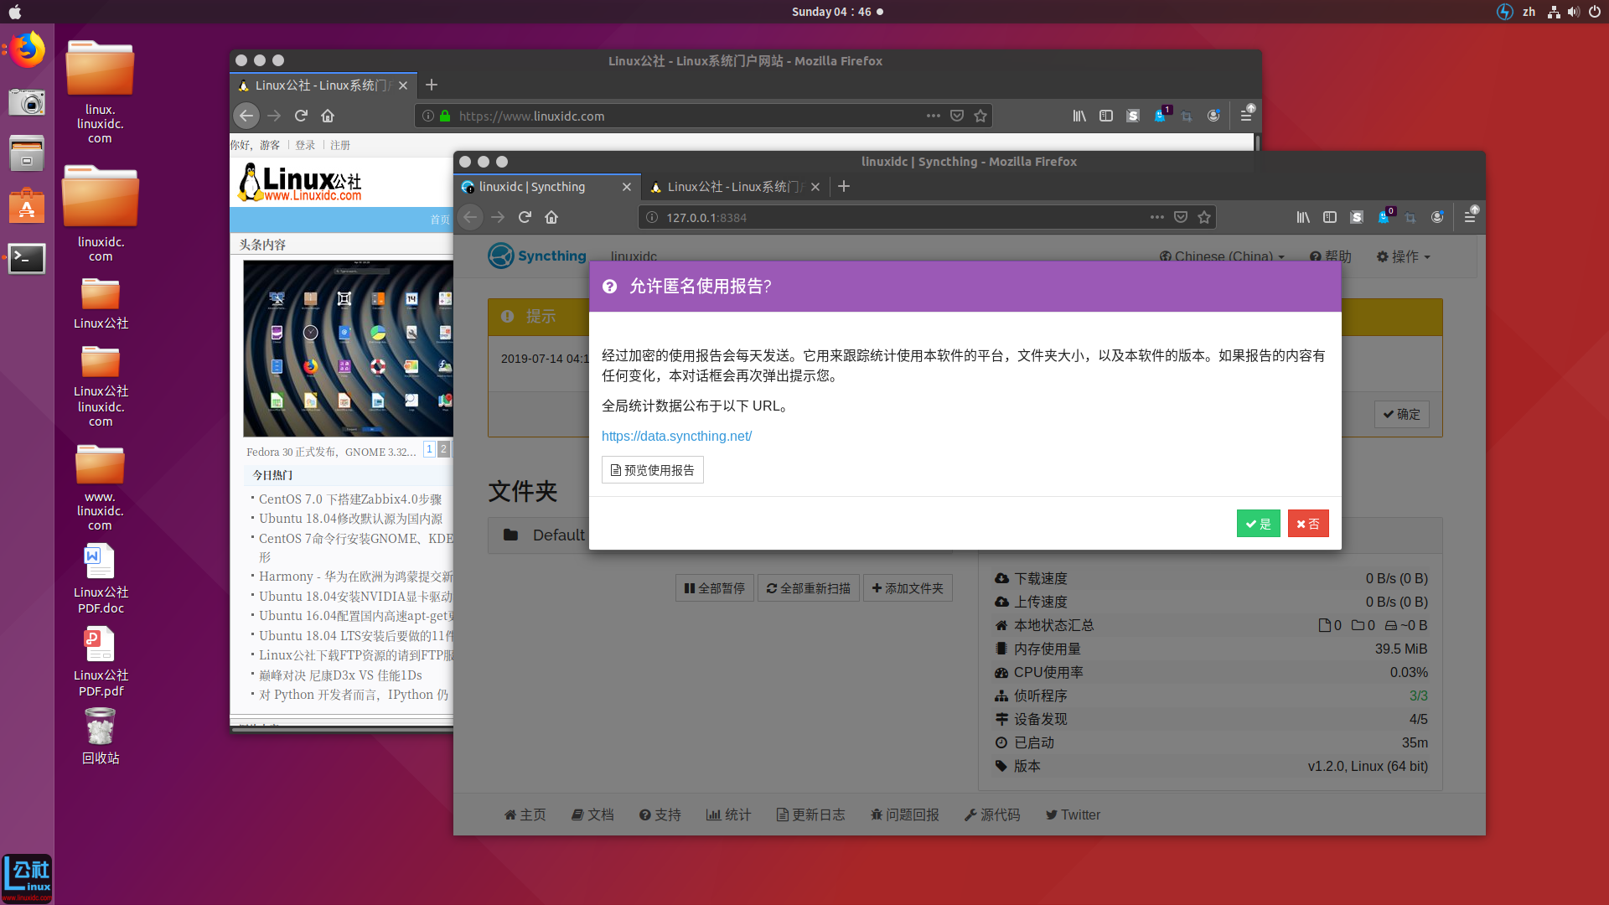Screen dimensions: 1609x905
Task: Open 源代码 source code footer link
Action: click(x=992, y=814)
